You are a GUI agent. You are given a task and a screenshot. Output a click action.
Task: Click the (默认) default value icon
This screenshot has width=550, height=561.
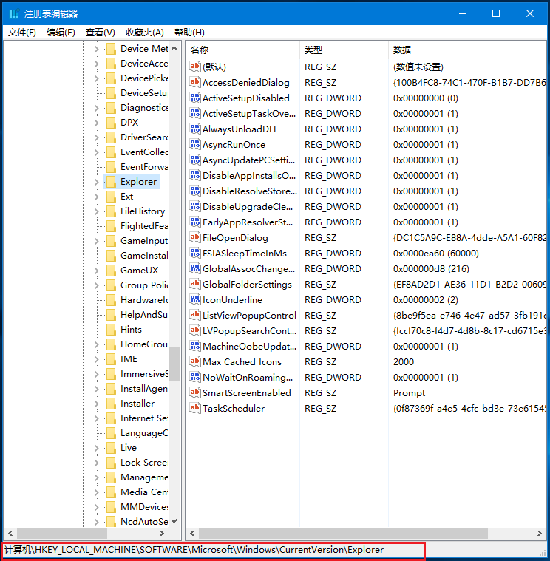pos(195,67)
